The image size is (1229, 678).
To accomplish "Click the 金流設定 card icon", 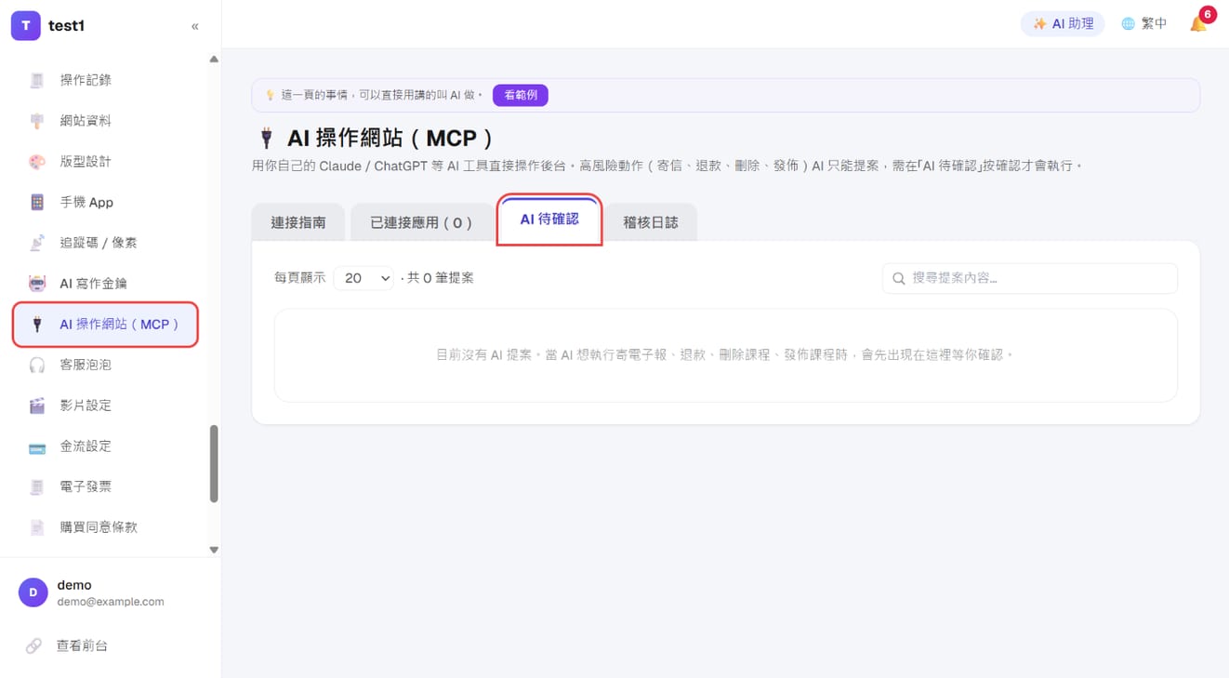I will [x=37, y=446].
